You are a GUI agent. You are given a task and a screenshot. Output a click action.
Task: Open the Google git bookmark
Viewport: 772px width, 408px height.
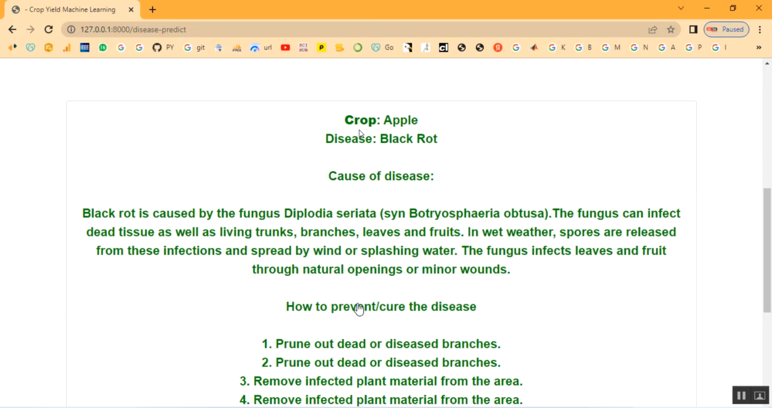[194, 47]
